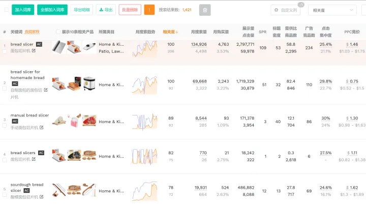Edit translation icon for sourdough bread slicer
Viewport: 366px width, 205px height.
click(x=42, y=197)
